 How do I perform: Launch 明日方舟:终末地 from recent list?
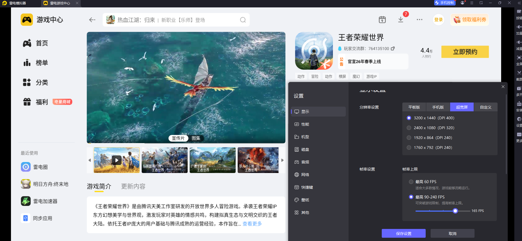44,184
